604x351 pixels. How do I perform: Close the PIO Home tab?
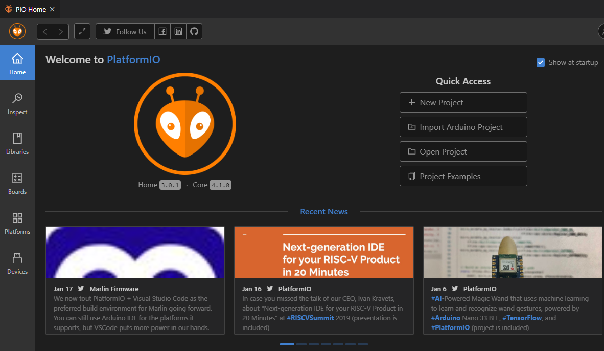pyautogui.click(x=53, y=9)
